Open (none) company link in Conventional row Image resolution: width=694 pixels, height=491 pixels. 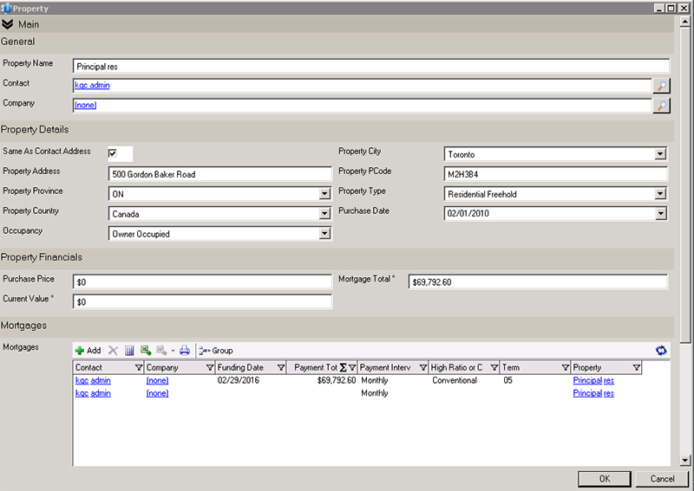click(x=157, y=380)
